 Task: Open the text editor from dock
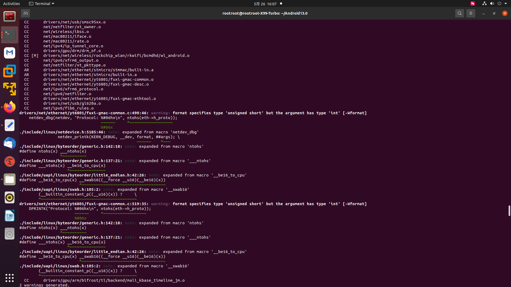point(10,125)
